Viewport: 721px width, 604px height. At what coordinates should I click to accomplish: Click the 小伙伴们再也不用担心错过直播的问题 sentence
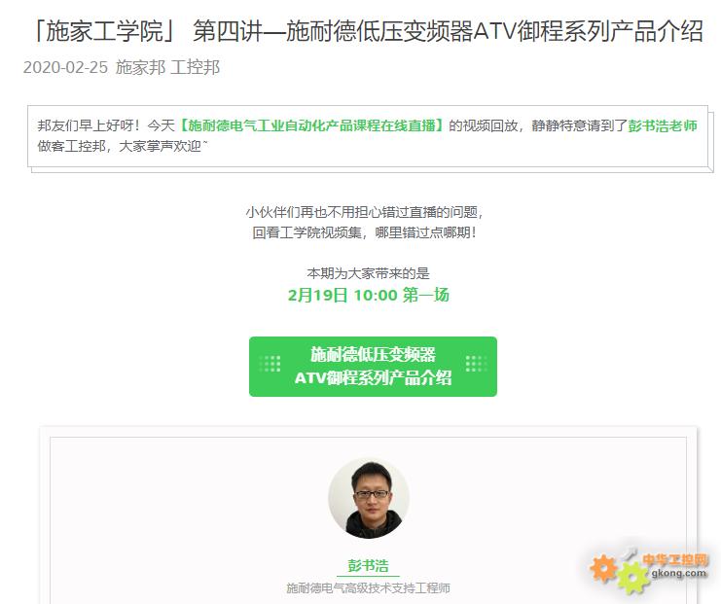click(x=364, y=212)
